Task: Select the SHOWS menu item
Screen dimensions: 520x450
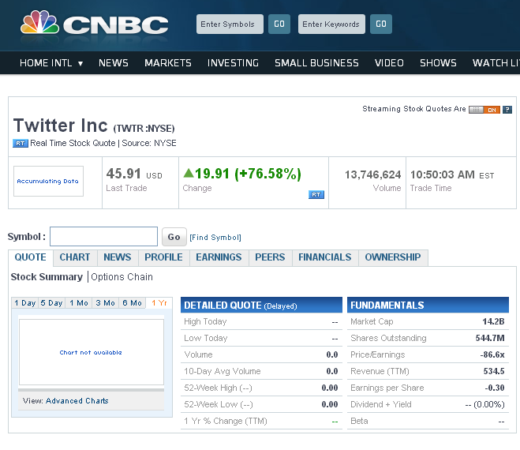Action: click(438, 62)
